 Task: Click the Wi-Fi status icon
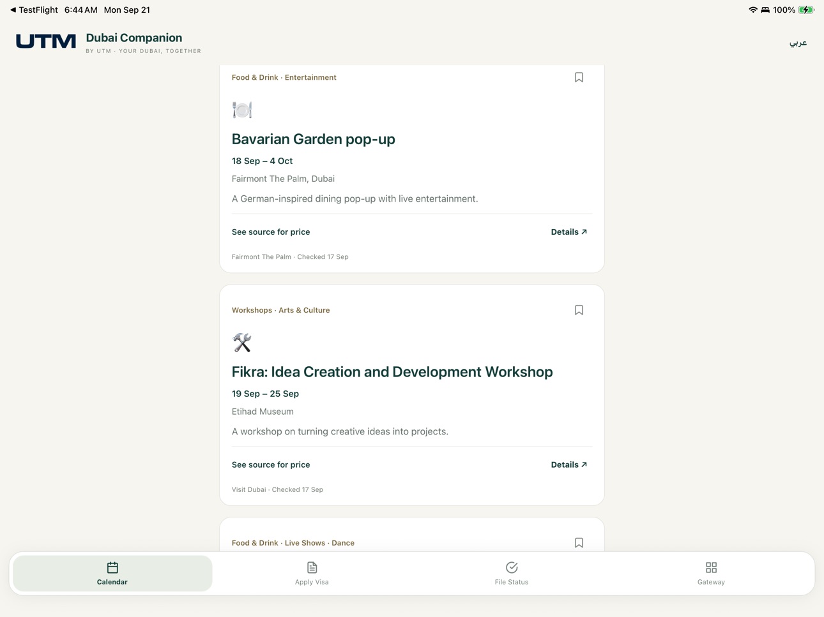753,10
